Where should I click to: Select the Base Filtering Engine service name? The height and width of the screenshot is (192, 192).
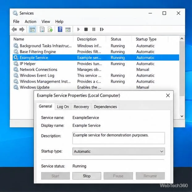(x=38, y=52)
